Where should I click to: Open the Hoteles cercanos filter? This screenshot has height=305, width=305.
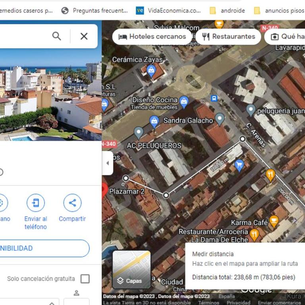[152, 37]
